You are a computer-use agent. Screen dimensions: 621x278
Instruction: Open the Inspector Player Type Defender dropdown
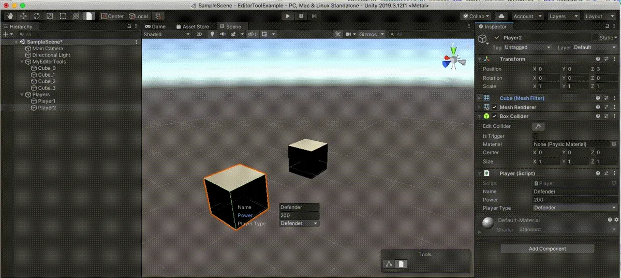point(575,208)
